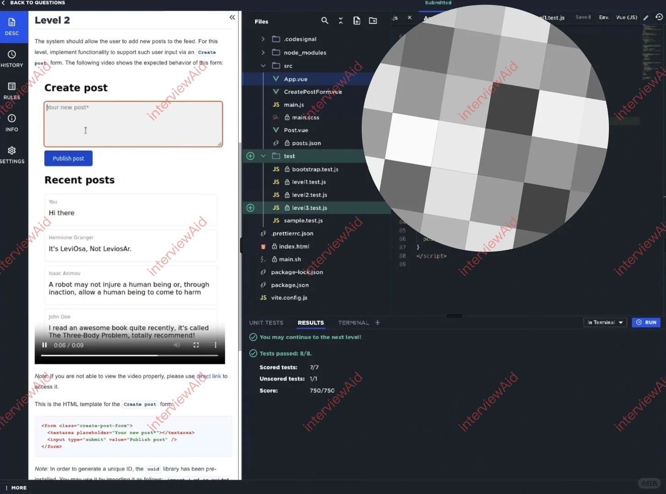This screenshot has width=666, height=494.
Task: Click into the Your new post textarea
Action: [133, 124]
